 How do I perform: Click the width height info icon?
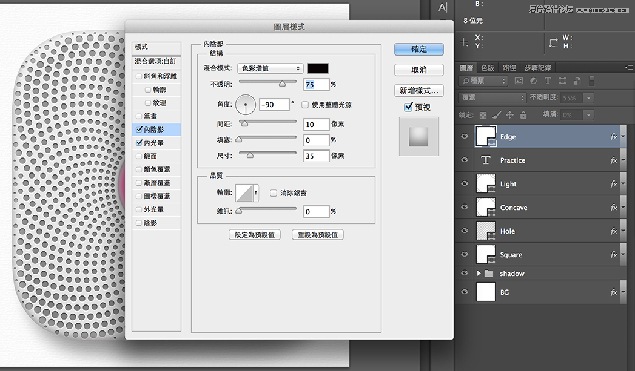[x=553, y=42]
